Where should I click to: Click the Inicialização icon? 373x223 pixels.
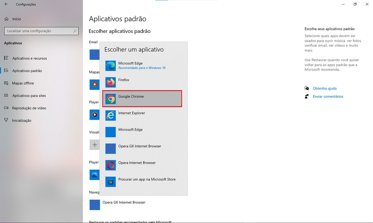6,120
